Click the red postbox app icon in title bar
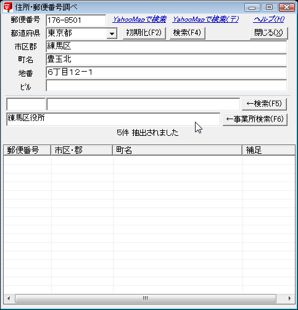The image size is (298, 310). 7,7
